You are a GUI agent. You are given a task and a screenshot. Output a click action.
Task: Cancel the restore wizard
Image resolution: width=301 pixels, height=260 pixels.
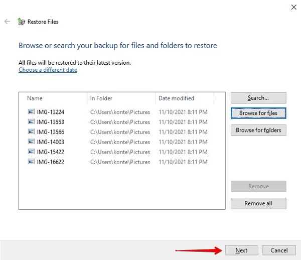279,250
